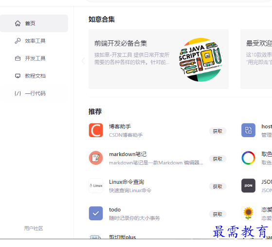This screenshot has height=247, width=272.
Task: Click the Linux命令查询 icon
Action: click(96, 186)
